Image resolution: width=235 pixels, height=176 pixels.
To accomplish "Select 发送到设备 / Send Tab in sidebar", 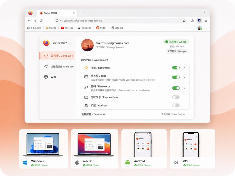I will pyautogui.click(x=59, y=67).
